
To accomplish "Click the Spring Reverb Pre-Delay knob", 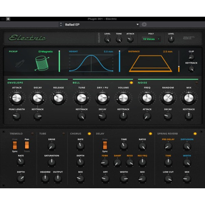I will (x=168, y=146).
